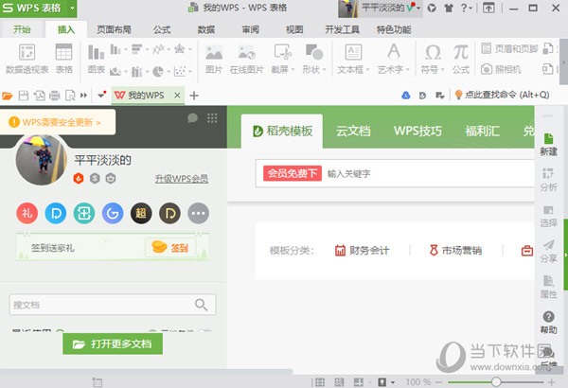Open the nine-dot apps grid icon

212,117
